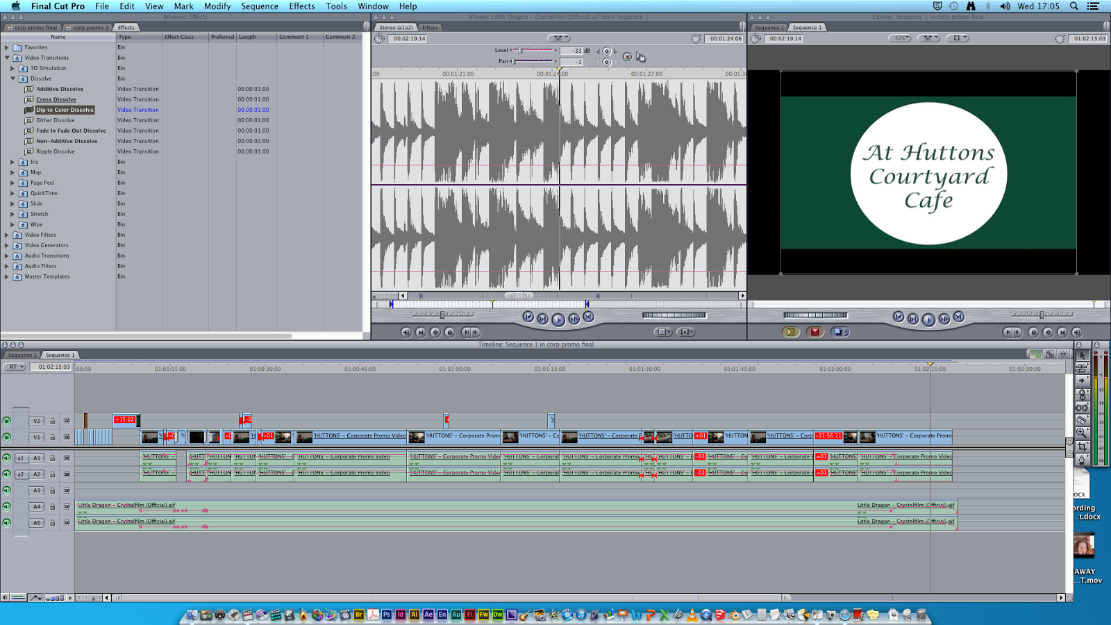This screenshot has height=625, width=1111.
Task: Open the Trash in the Dock
Action: [921, 615]
